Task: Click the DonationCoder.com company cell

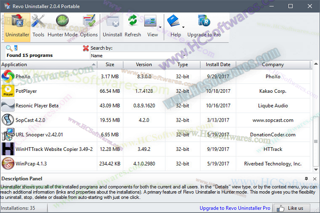Action: (272, 134)
